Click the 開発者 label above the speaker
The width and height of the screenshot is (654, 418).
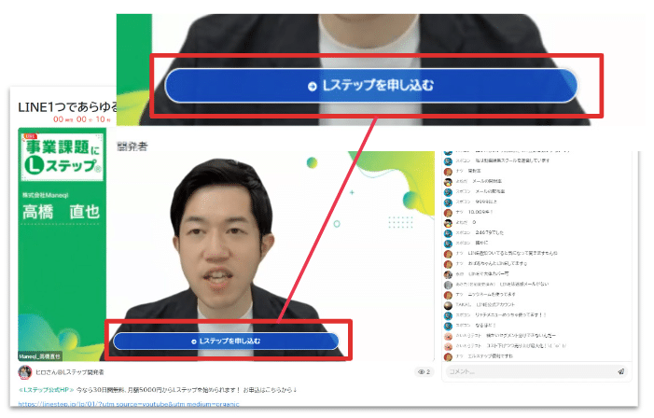tap(132, 146)
